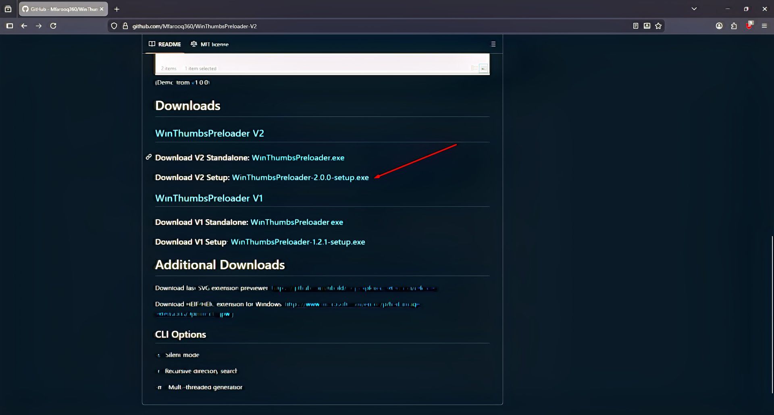Image resolution: width=774 pixels, height=415 pixels.
Task: Click the WinThumbsPreloader V1 heading link
Action: point(209,198)
